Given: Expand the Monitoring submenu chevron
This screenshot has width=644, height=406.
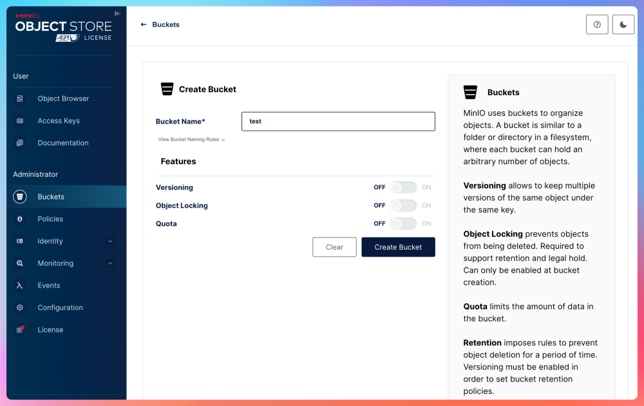Looking at the screenshot, I should 110,263.
